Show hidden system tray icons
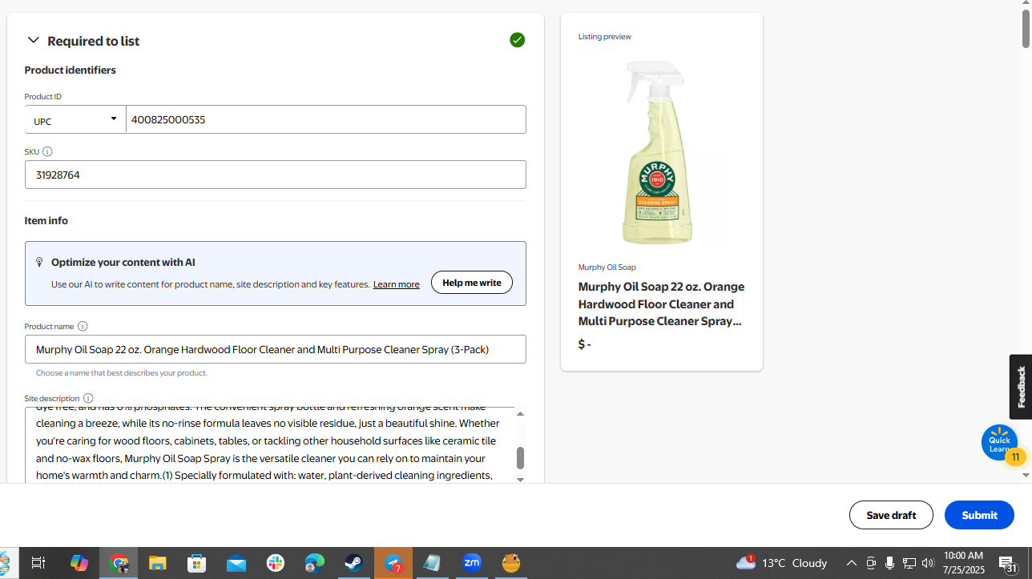This screenshot has width=1032, height=579. (852, 563)
